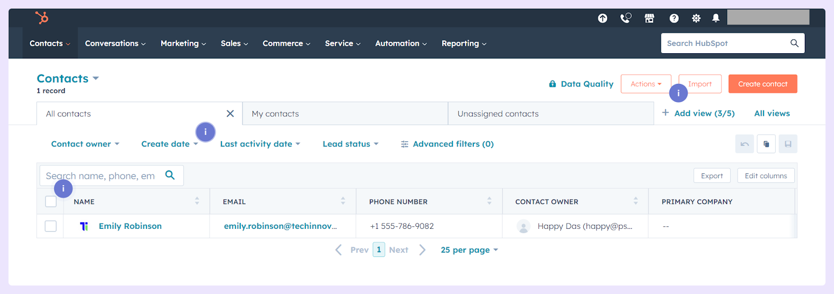Screen dimensions: 834x294
Task: Open the help question mark icon
Action: 674,18
